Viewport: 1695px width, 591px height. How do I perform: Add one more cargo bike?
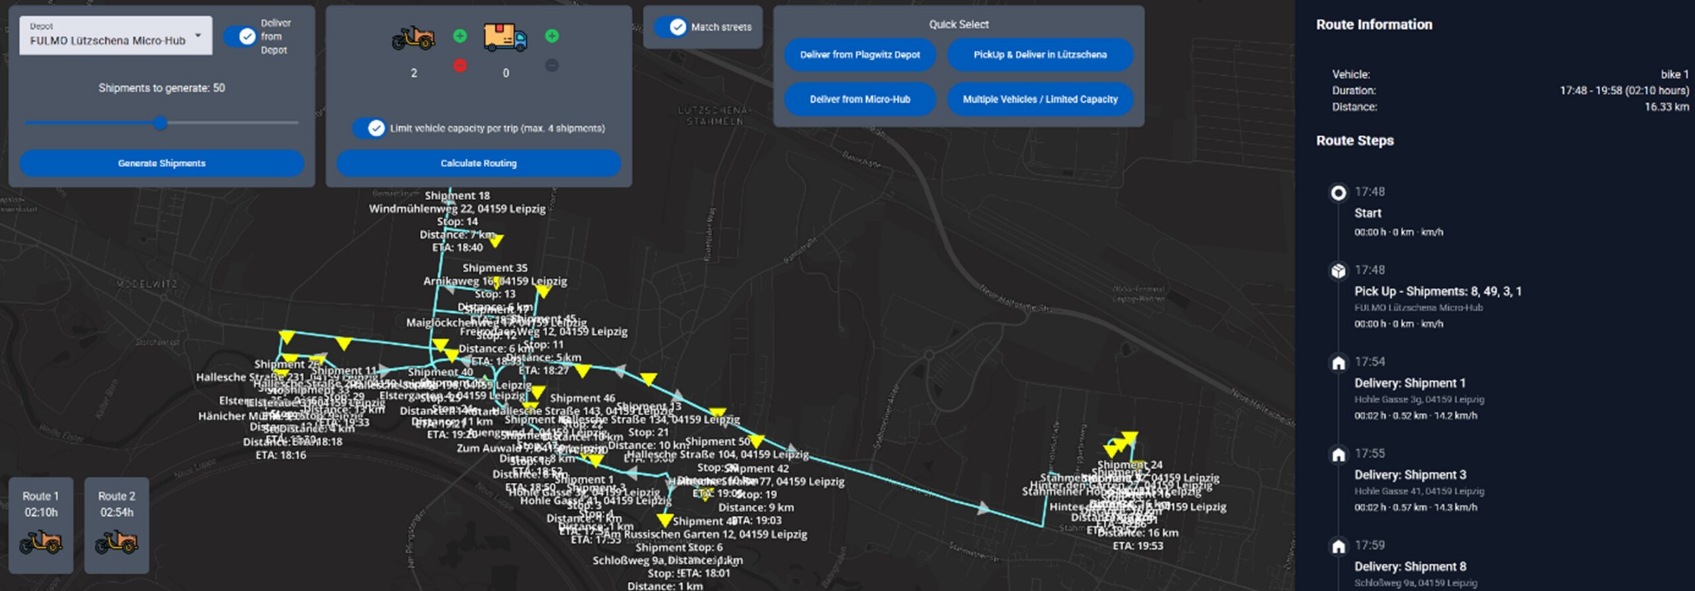click(x=460, y=36)
